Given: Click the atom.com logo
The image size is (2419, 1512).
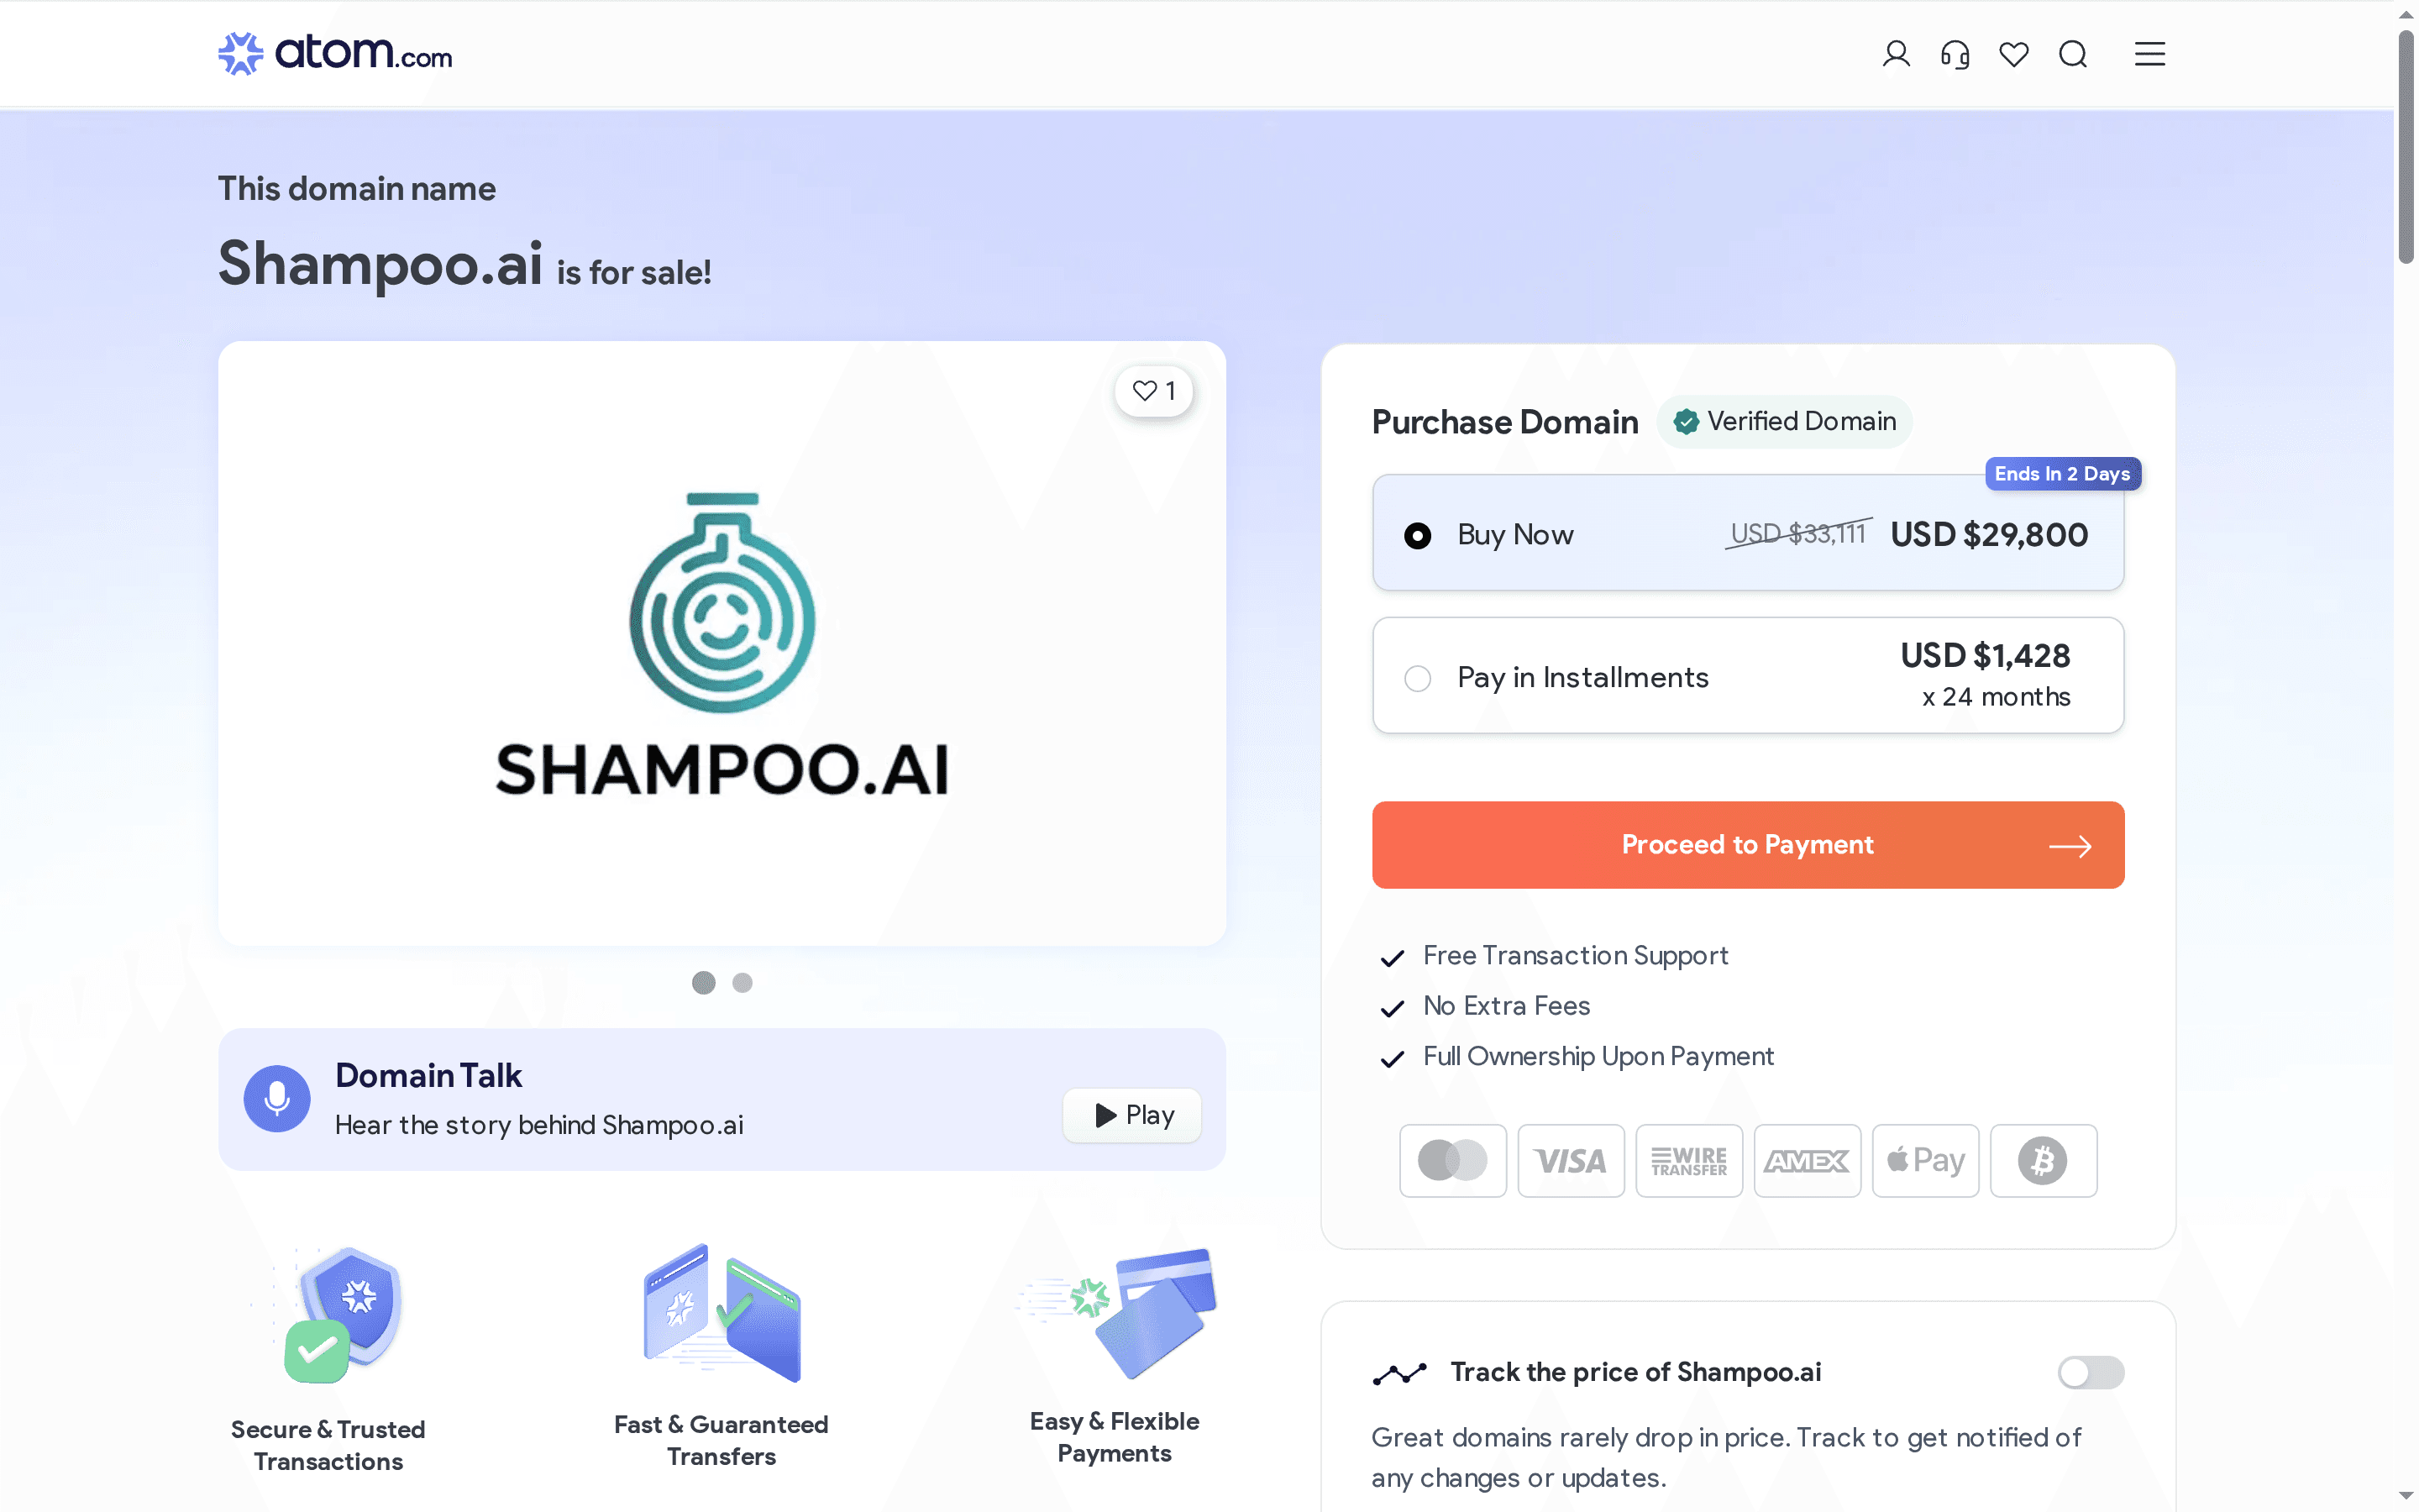Looking at the screenshot, I should click(335, 53).
